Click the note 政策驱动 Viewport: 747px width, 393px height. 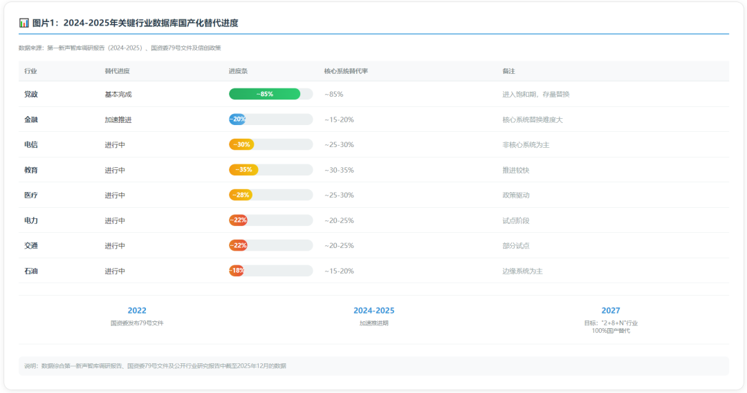pyautogui.click(x=516, y=195)
